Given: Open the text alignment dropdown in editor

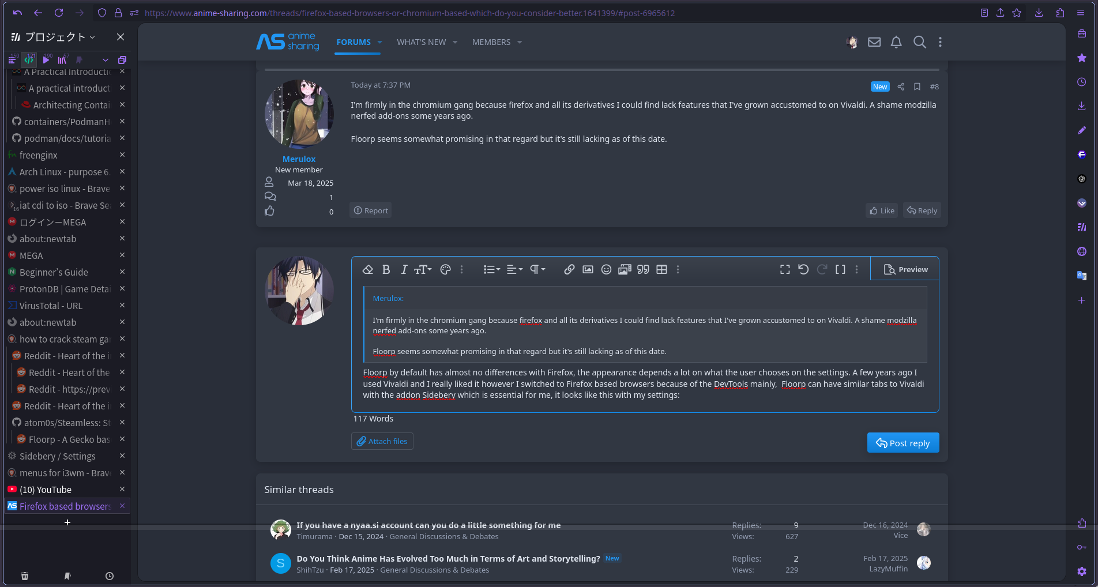Looking at the screenshot, I should tap(514, 269).
